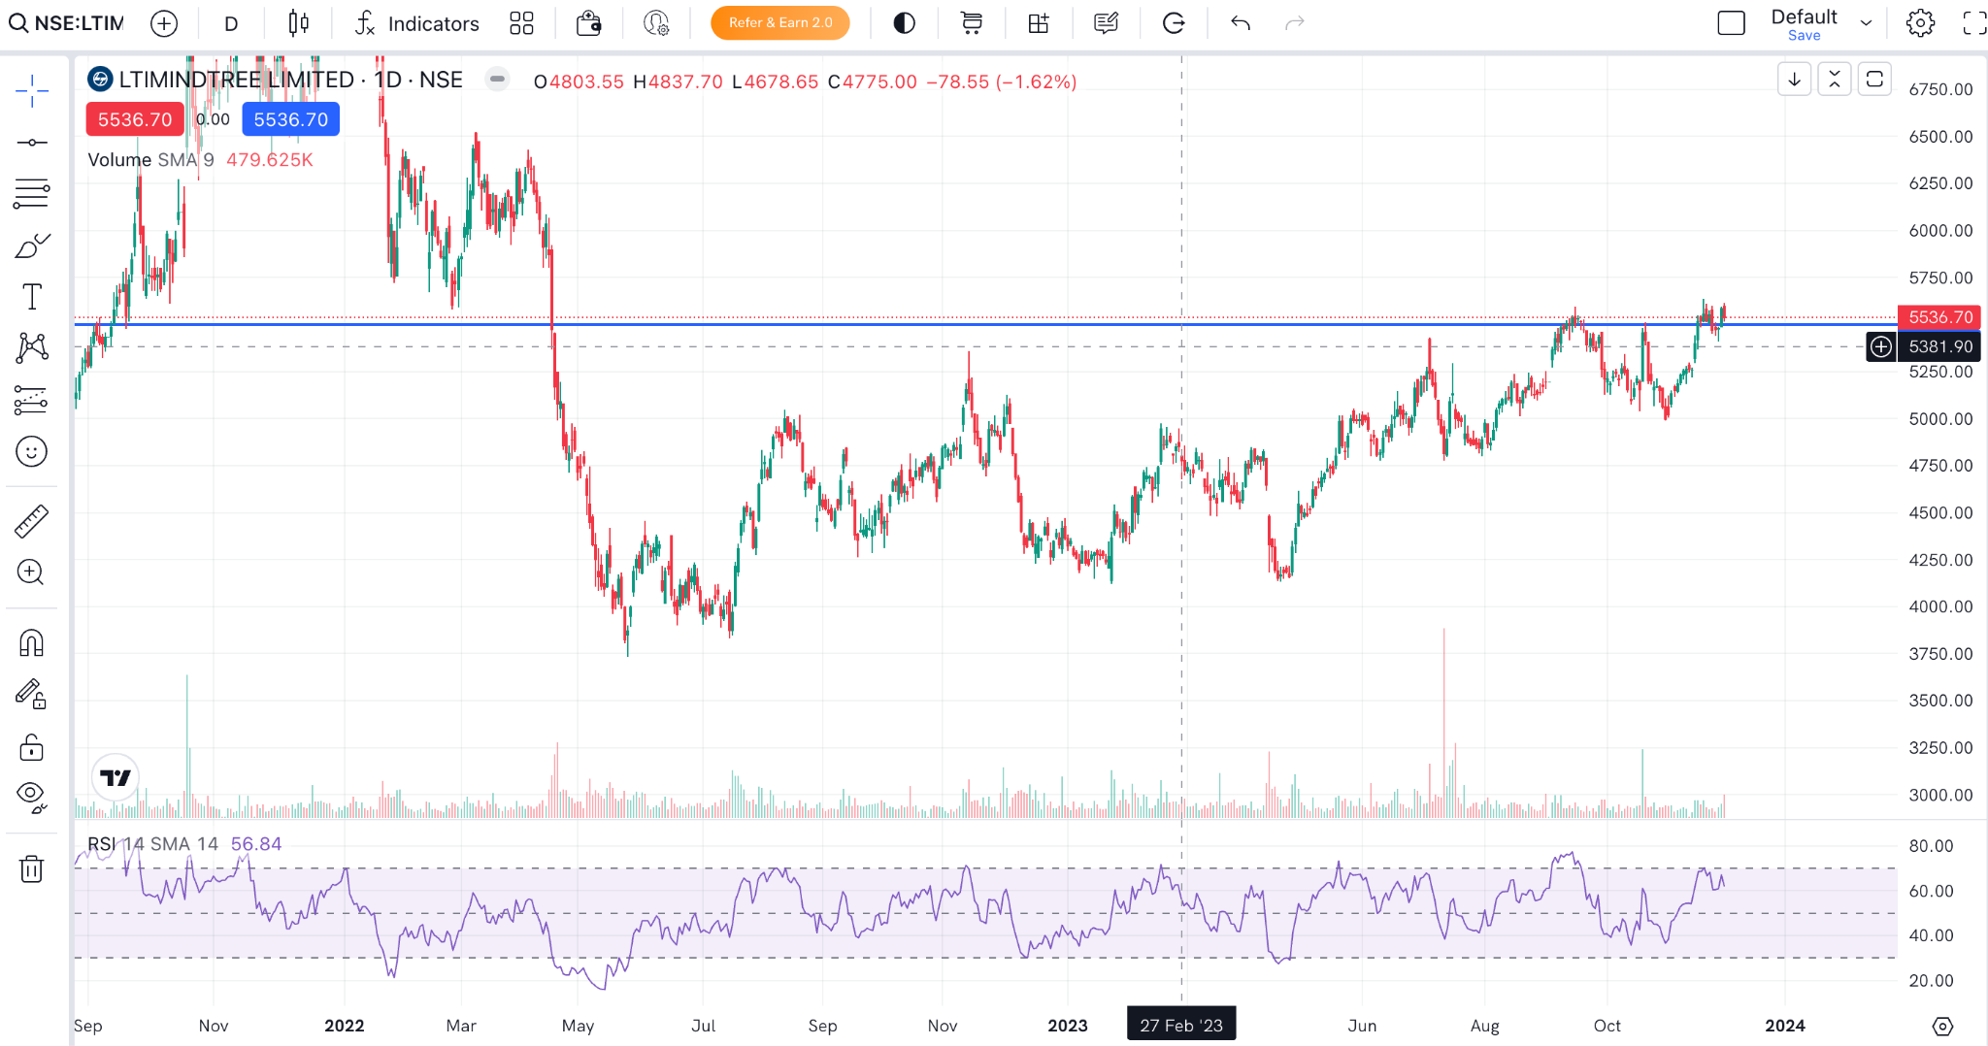Viewport: 1988px width, 1046px height.
Task: Open the NSE:LTIM symbol search
Action: pos(66,23)
